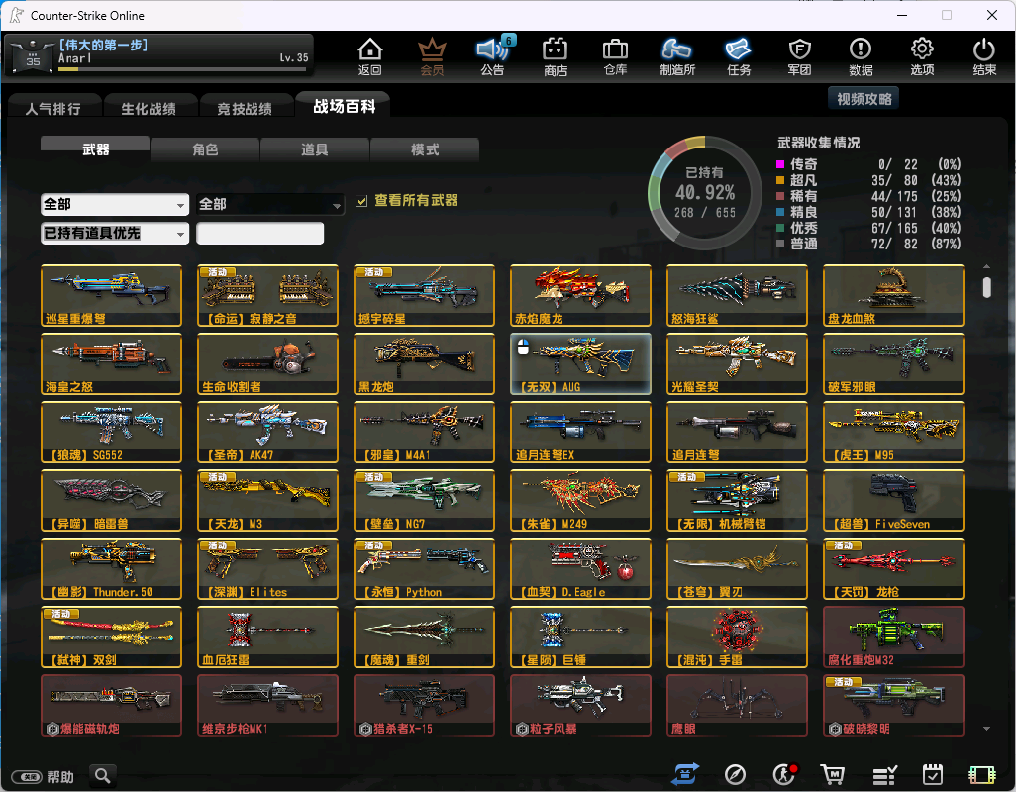Image resolution: width=1016 pixels, height=792 pixels.
Task: Click the film ticket icon in bottom bar
Action: (x=981, y=774)
